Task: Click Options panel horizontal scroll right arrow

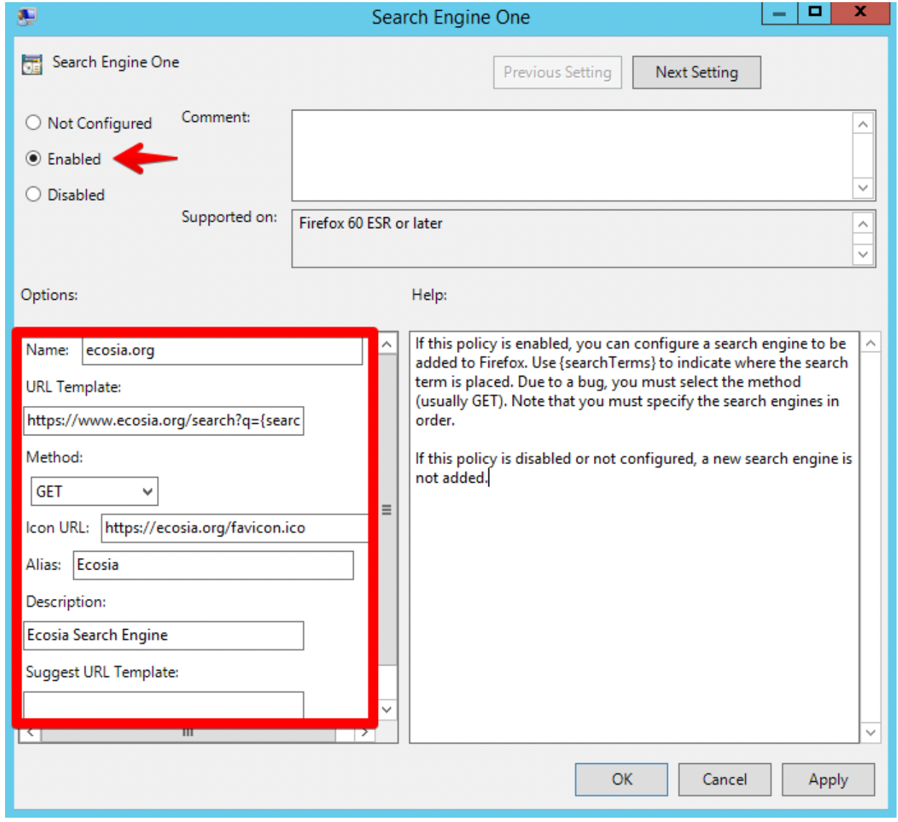Action: pos(365,732)
